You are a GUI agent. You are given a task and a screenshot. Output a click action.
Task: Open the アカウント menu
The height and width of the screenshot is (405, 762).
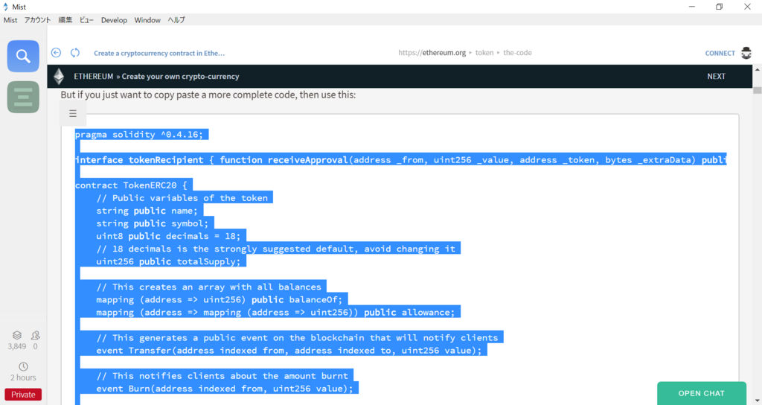point(37,20)
